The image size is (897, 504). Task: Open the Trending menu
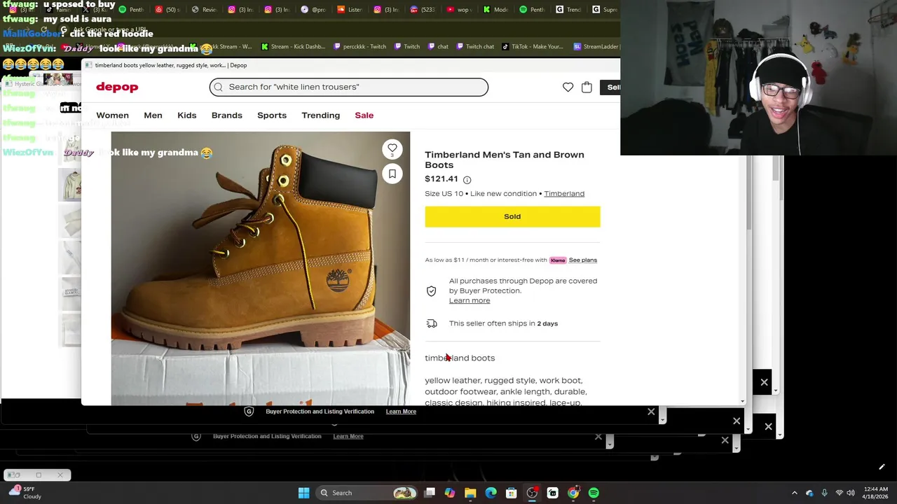coord(320,115)
